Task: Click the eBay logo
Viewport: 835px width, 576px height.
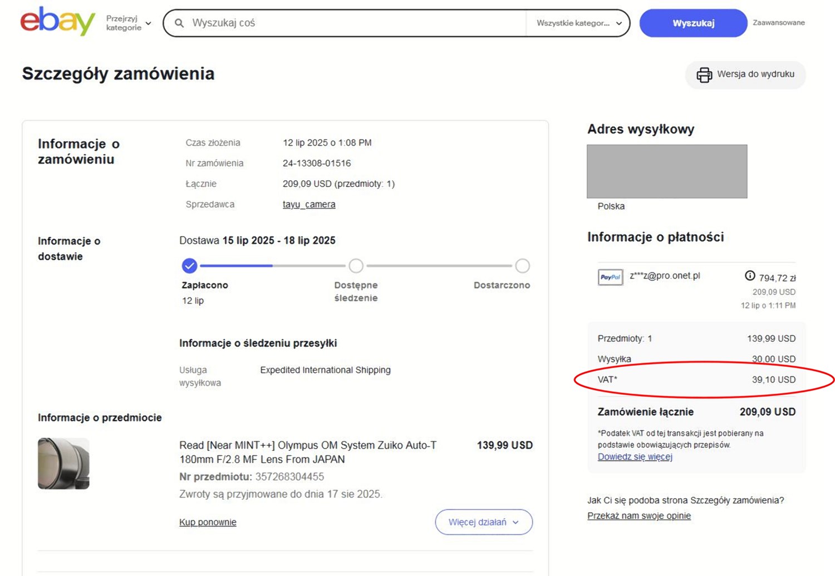Action: [x=57, y=22]
